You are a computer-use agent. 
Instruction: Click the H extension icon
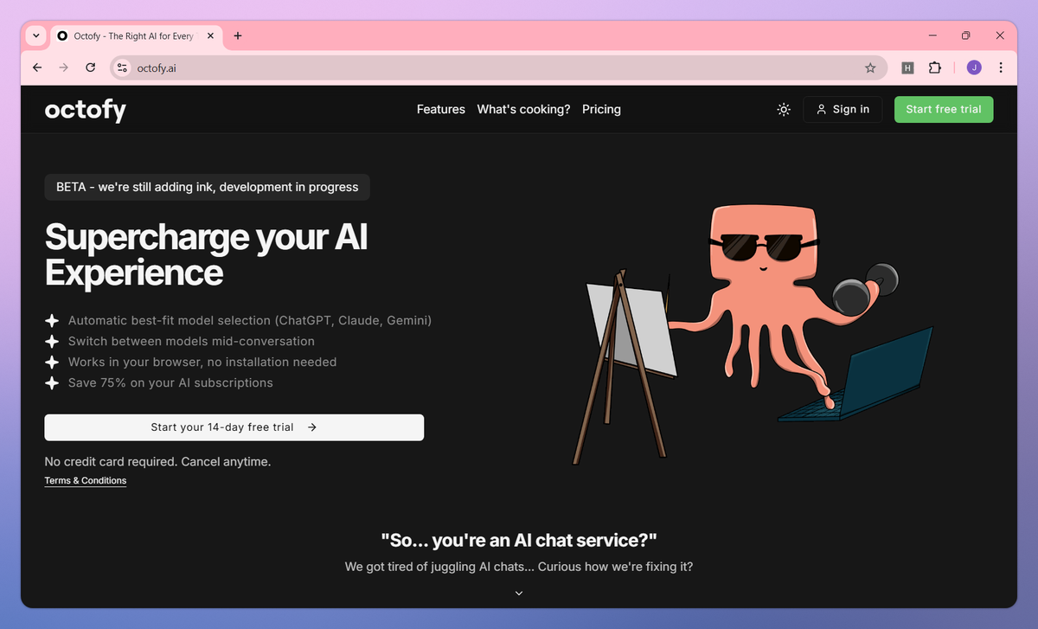coord(907,67)
